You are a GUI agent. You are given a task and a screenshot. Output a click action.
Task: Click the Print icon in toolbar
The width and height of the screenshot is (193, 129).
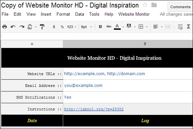pyautogui.click(x=5, y=27)
